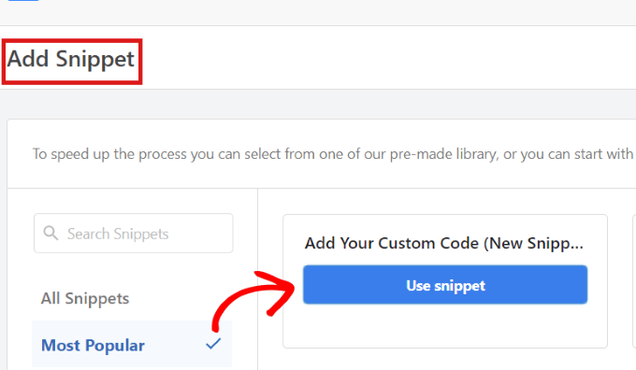The width and height of the screenshot is (636, 370).
Task: Click the blue Use snippet button
Action: pyautogui.click(x=445, y=284)
